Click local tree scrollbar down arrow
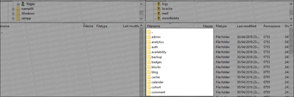This screenshot has height=97, width=294. point(141,19)
